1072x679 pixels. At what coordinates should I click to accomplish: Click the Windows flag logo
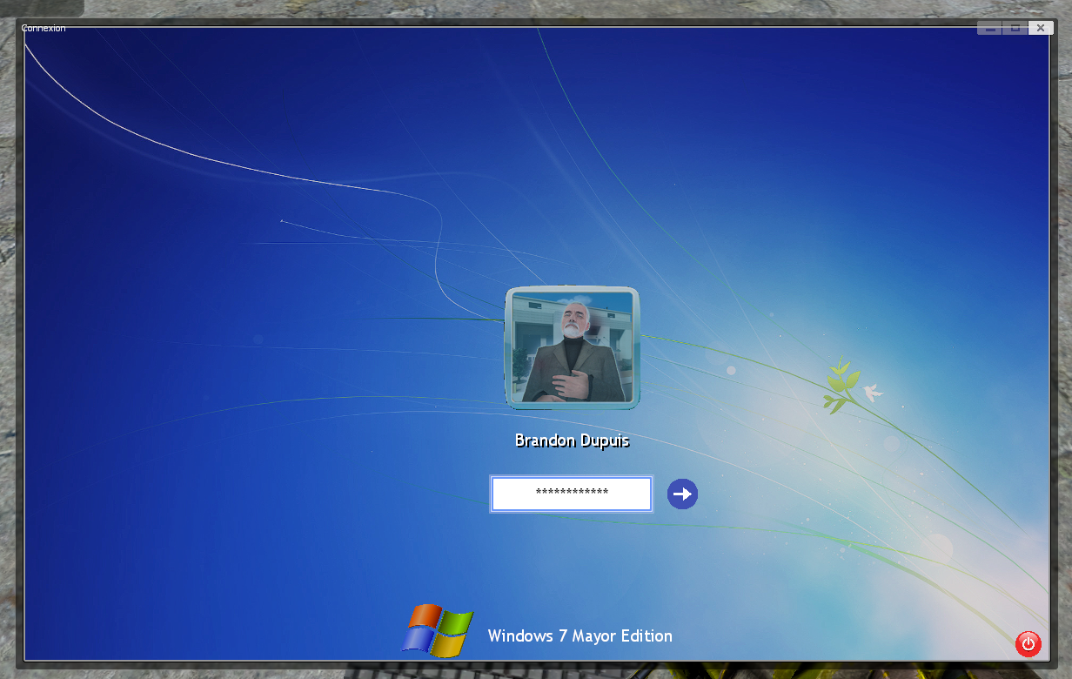click(438, 629)
